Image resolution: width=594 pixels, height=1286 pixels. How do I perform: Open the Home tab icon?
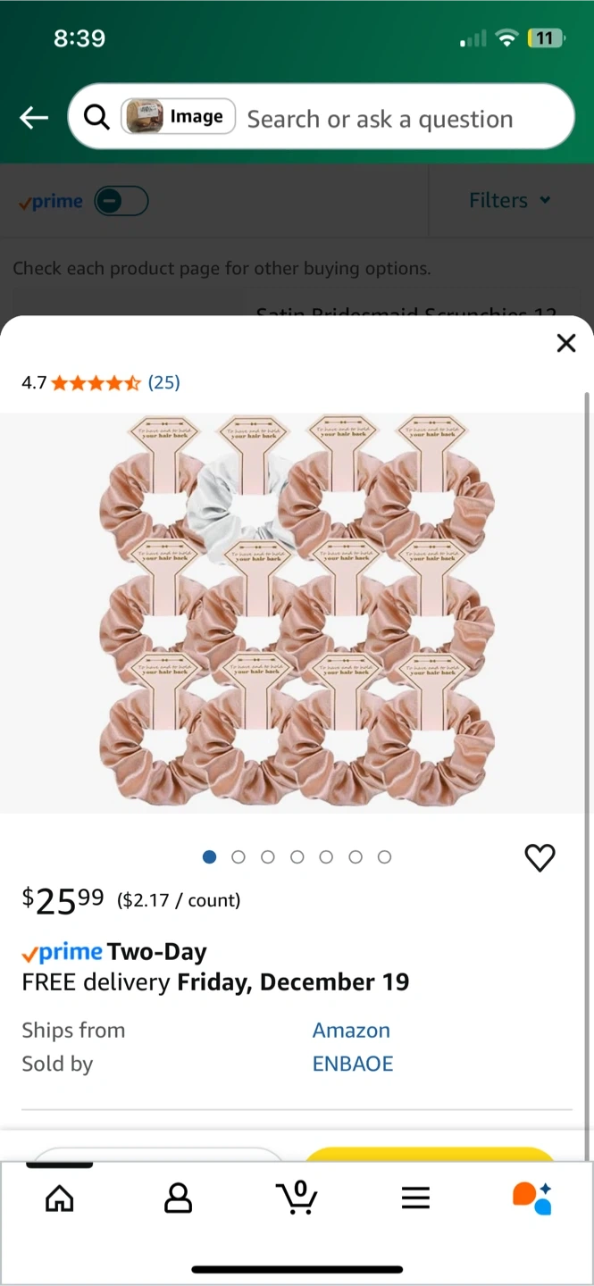coord(60,1198)
